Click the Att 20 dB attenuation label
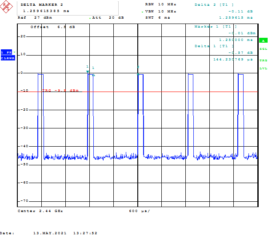This screenshot has height=236, width=268. pos(104,17)
